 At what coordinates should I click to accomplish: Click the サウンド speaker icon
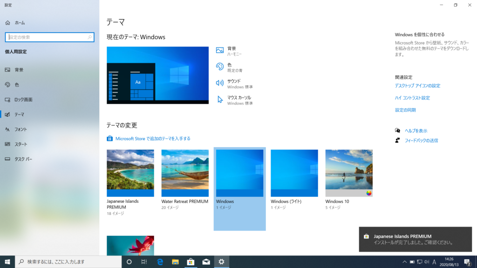220,83
